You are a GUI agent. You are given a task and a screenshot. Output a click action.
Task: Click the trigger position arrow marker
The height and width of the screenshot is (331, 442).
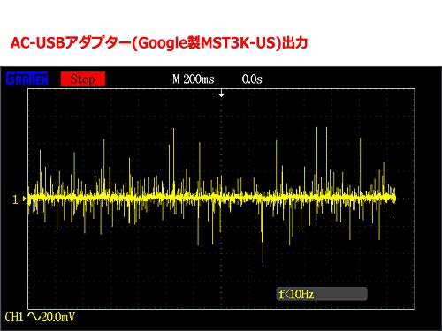pos(221,94)
